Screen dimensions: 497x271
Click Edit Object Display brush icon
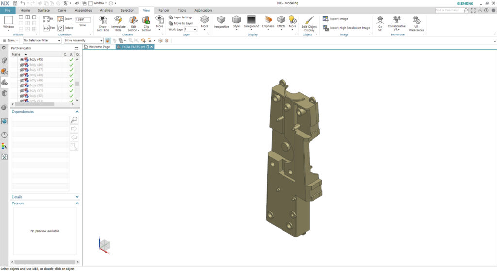point(309,20)
